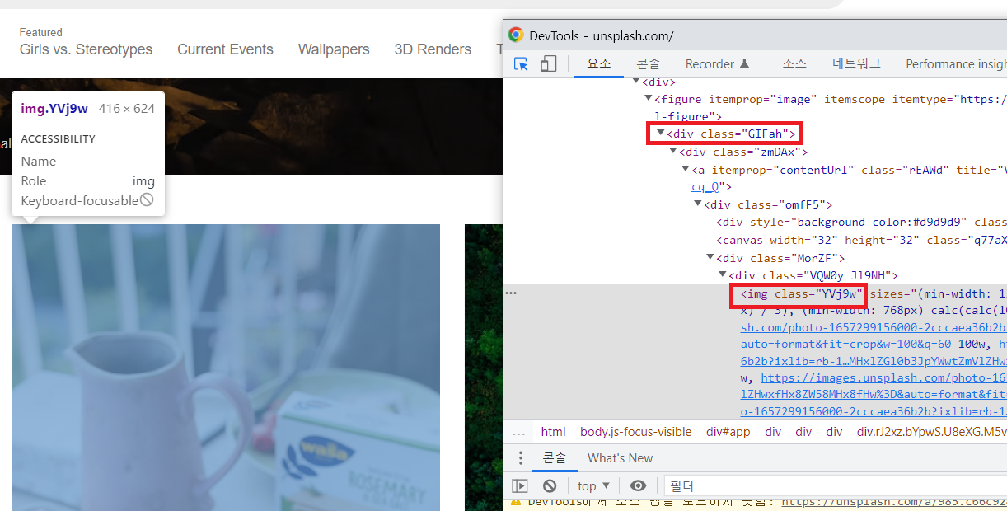Activate the inspect element picker icon
Screen dimensions: 1007x511
click(x=521, y=64)
